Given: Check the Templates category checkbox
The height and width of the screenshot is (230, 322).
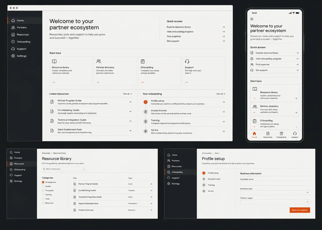Looking at the screenshot, I should (43, 190).
